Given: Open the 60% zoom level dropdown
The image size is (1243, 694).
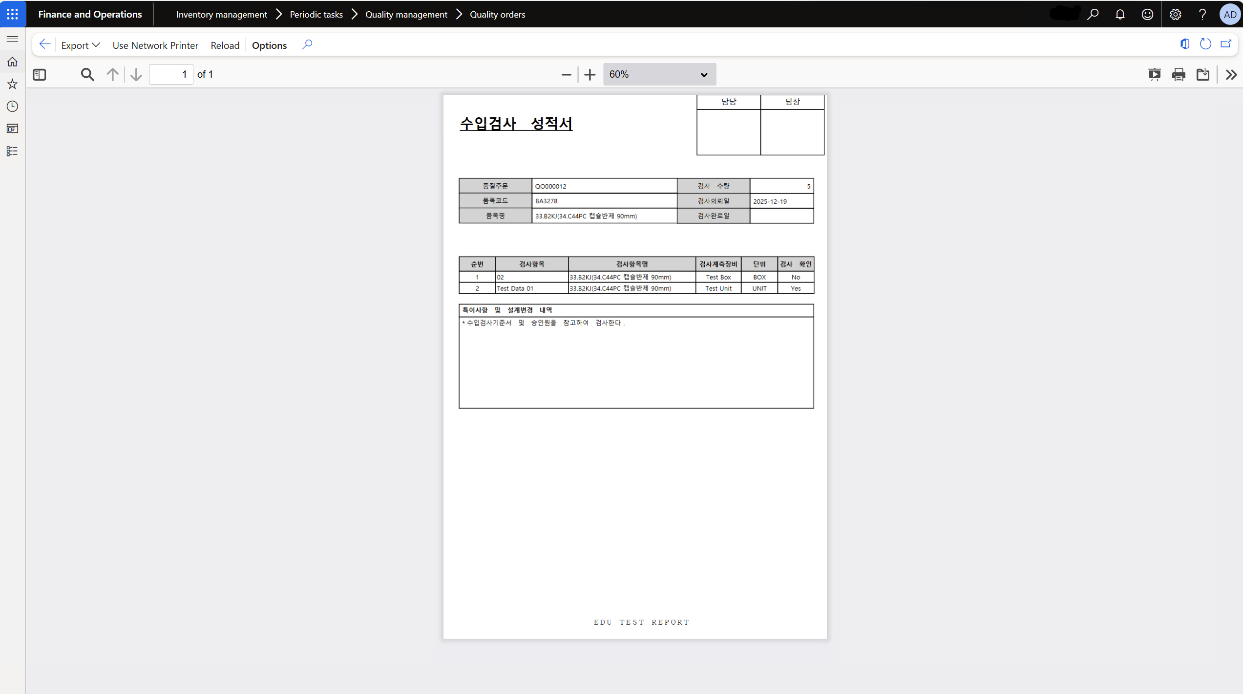Looking at the screenshot, I should tap(659, 74).
